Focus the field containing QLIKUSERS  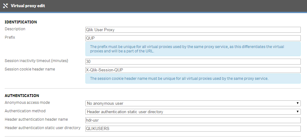(x=193, y=128)
